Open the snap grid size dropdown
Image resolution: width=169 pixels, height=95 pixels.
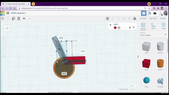pyautogui.click(x=133, y=89)
